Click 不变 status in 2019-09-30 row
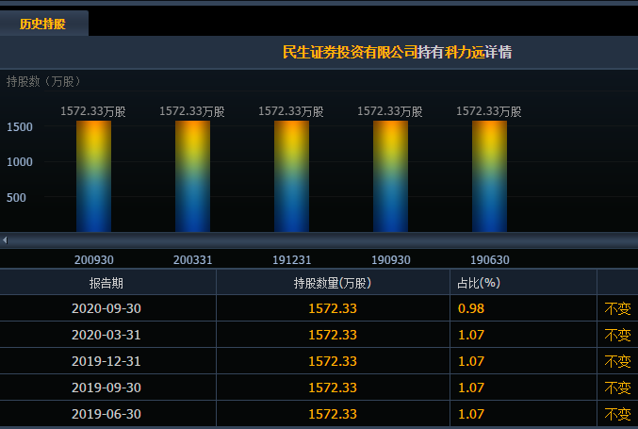Image resolution: width=638 pixels, height=429 pixels. [x=617, y=388]
